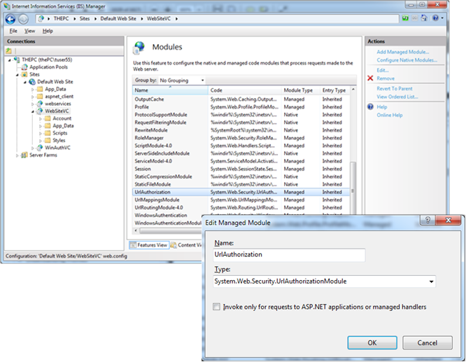Click the OK button in dialog

point(372,343)
